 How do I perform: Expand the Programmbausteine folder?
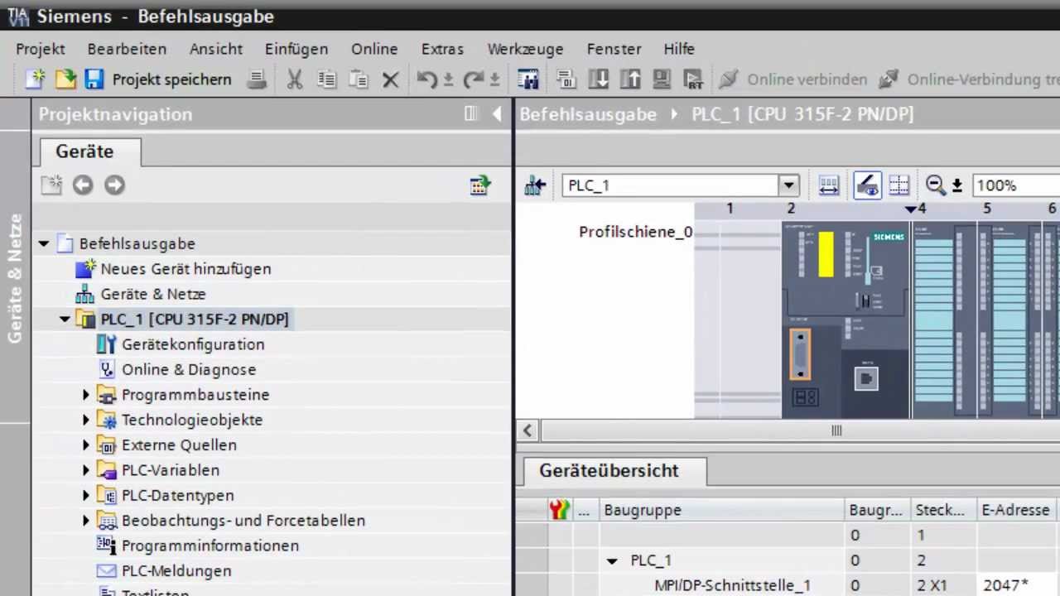[86, 395]
